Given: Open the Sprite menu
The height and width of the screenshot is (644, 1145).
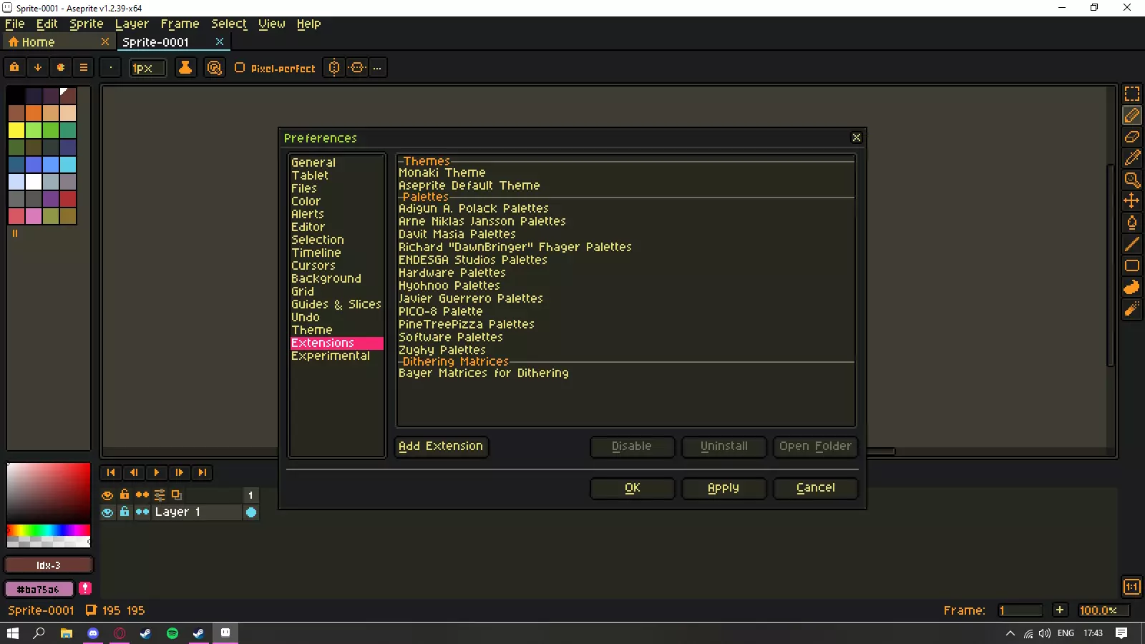Looking at the screenshot, I should 86,24.
